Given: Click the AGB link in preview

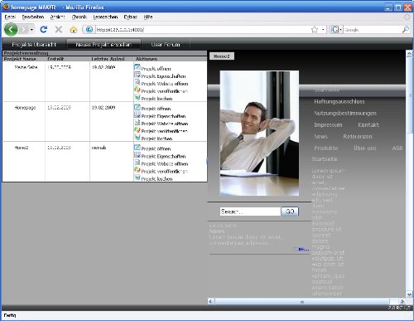Looking at the screenshot, I should [397, 148].
